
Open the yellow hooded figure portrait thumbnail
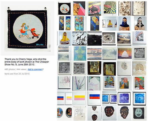[64, 38]
